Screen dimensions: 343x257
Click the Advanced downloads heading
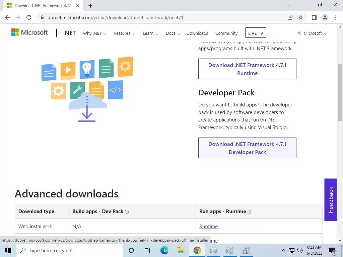[x=67, y=194]
